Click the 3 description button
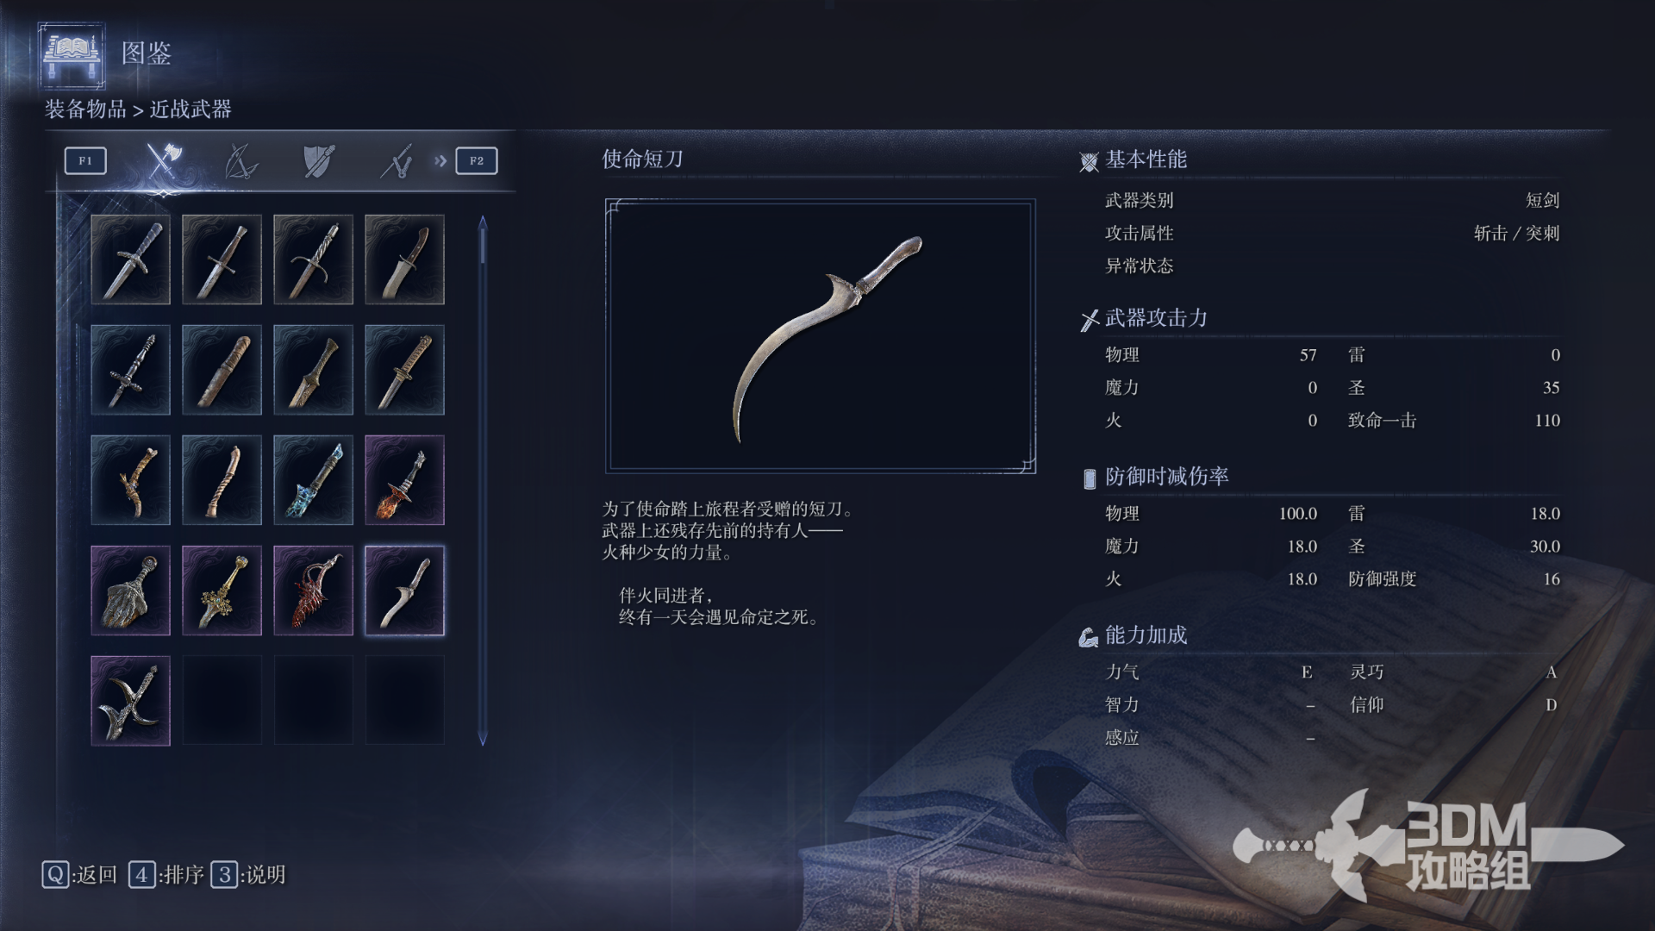This screenshot has height=931, width=1655. click(248, 875)
